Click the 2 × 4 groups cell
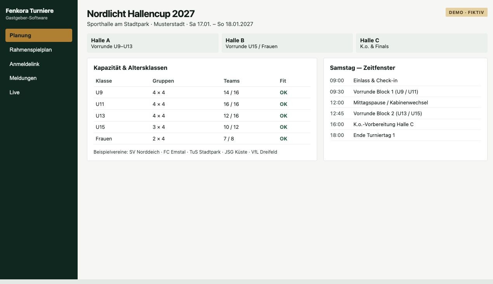This screenshot has height=284, width=493. (x=159, y=139)
